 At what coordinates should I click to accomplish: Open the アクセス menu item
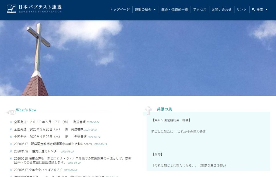point(200,9)
